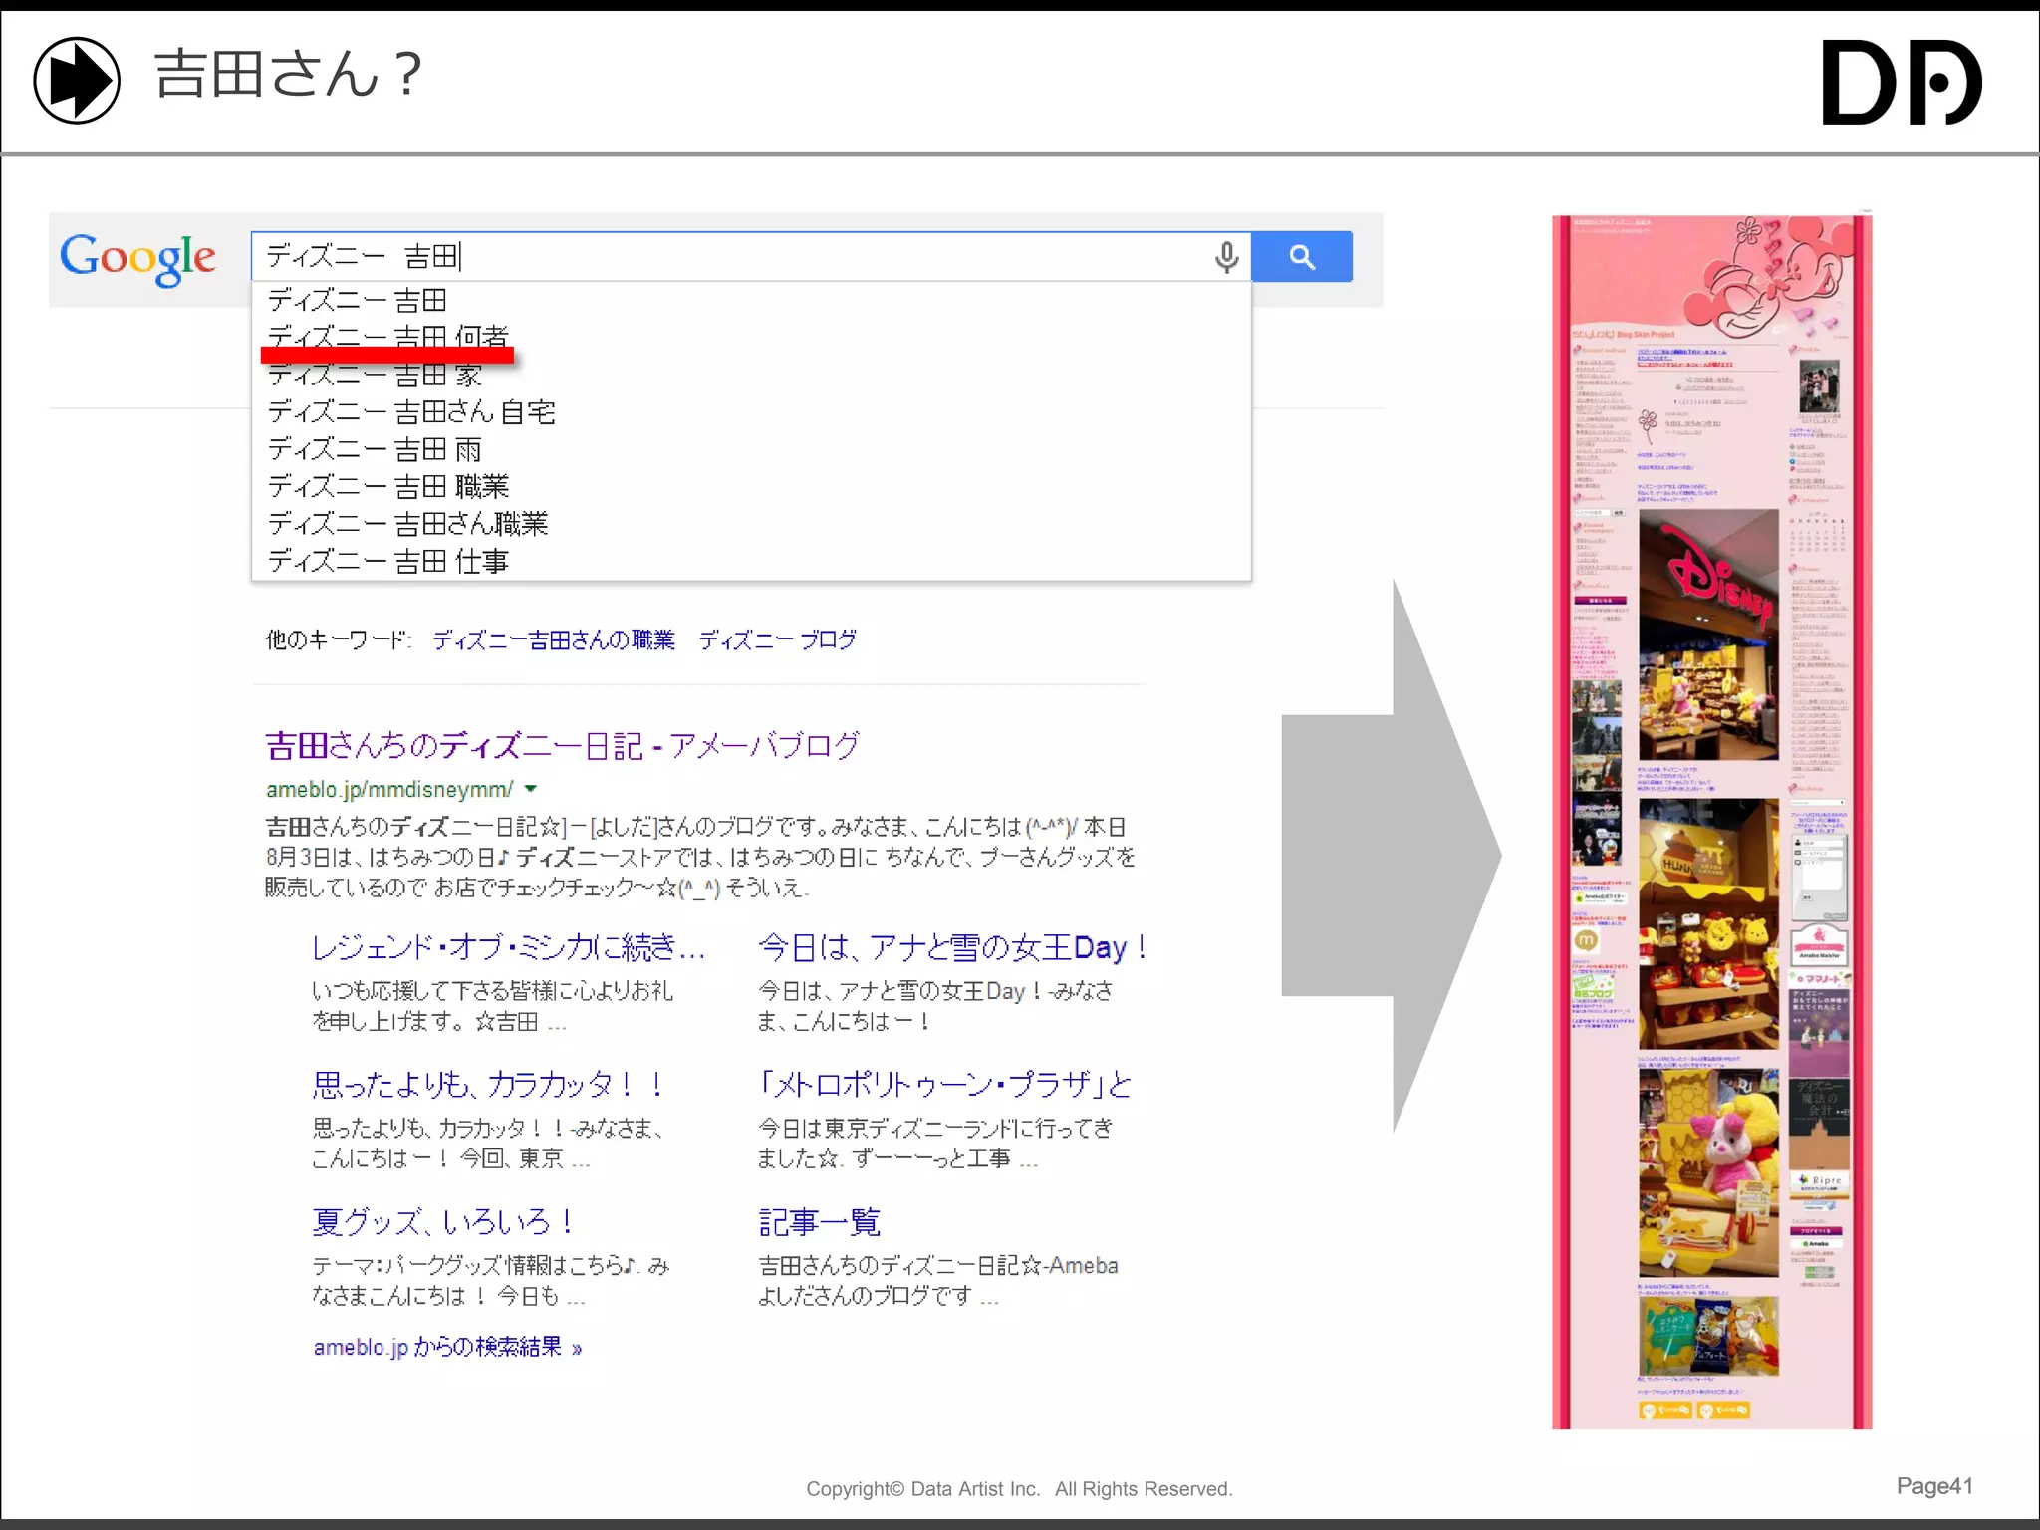Click the slide title 吉田さん？
The width and height of the screenshot is (2040, 1530).
coord(289,76)
